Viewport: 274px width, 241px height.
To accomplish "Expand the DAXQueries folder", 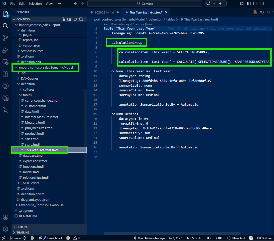I will pos(30,78).
